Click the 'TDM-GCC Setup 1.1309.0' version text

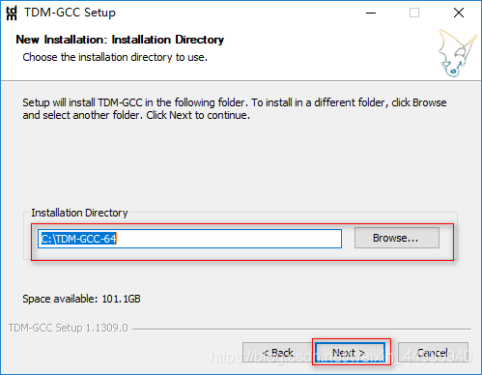click(x=69, y=328)
